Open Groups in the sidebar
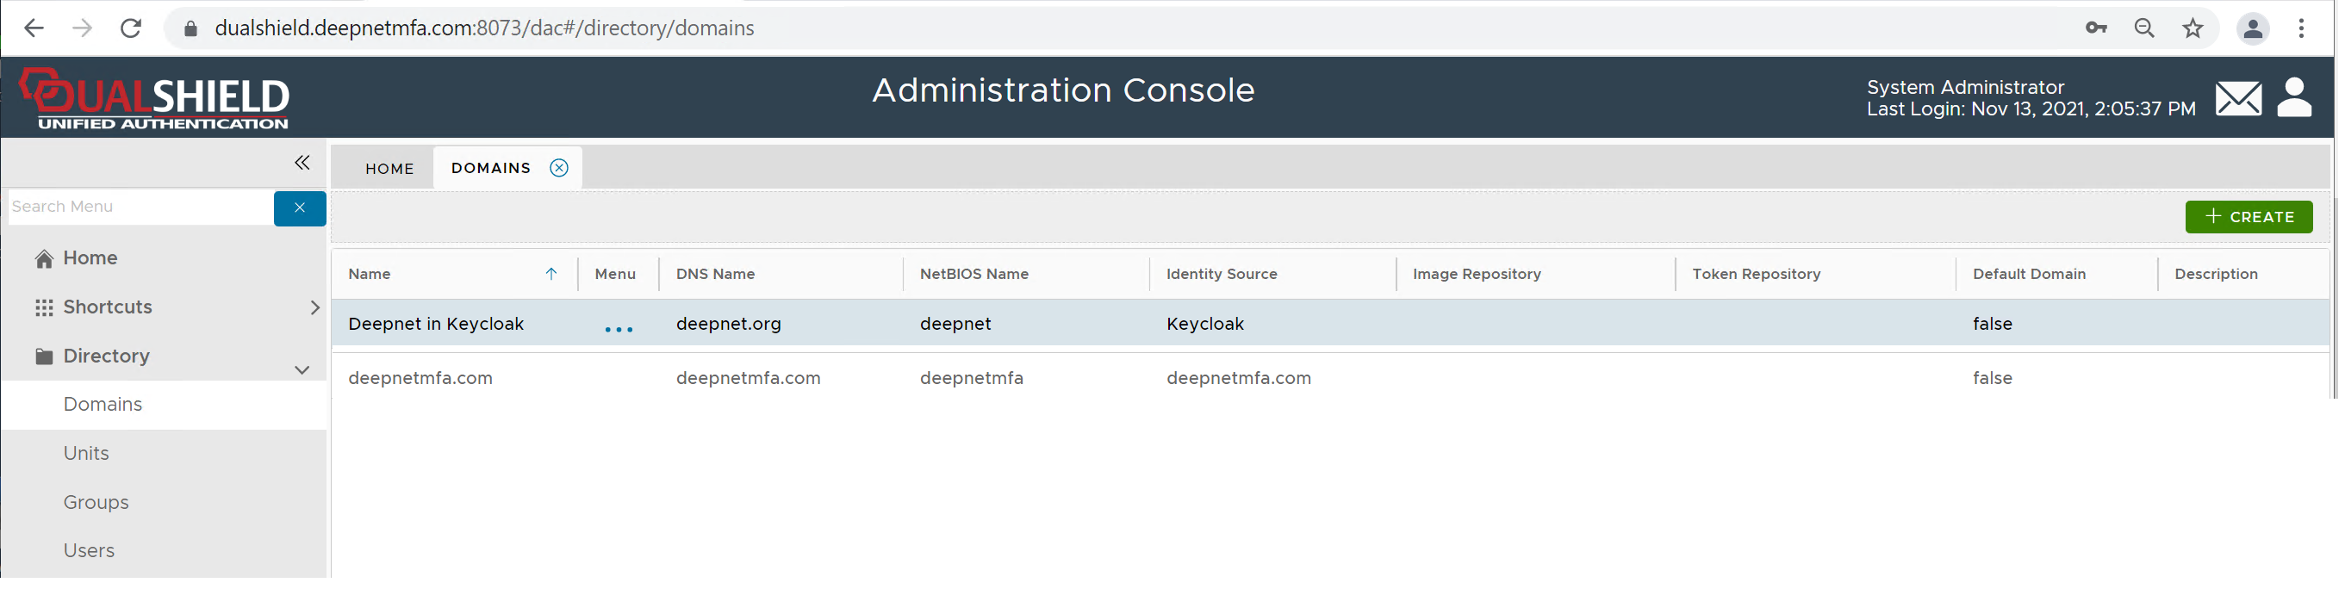This screenshot has width=2345, height=589. [96, 502]
